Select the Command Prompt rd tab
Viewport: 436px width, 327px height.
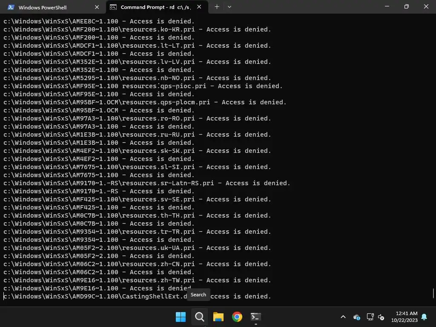157,7
